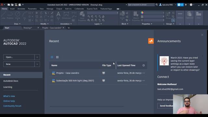Screen dimensions: 208x117
Task: Switch to the Parametric ribbon tab
Action: 32,9
